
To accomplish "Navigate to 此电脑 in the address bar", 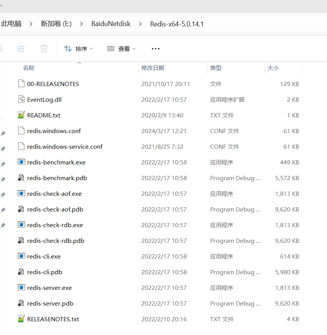I will 11,23.
